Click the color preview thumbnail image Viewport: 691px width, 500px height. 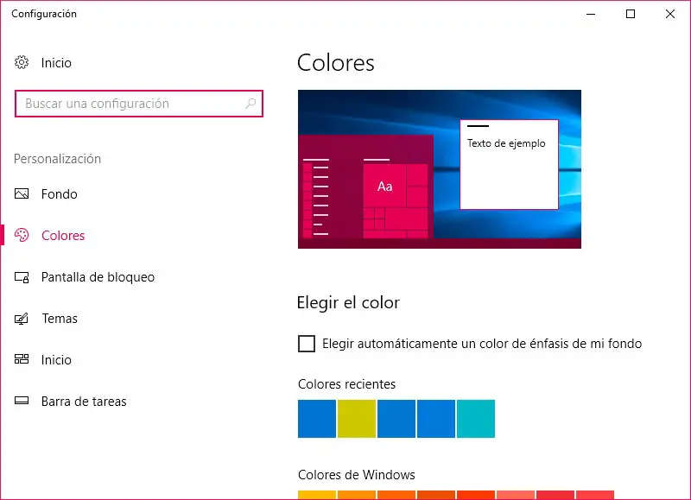pyautogui.click(x=439, y=169)
